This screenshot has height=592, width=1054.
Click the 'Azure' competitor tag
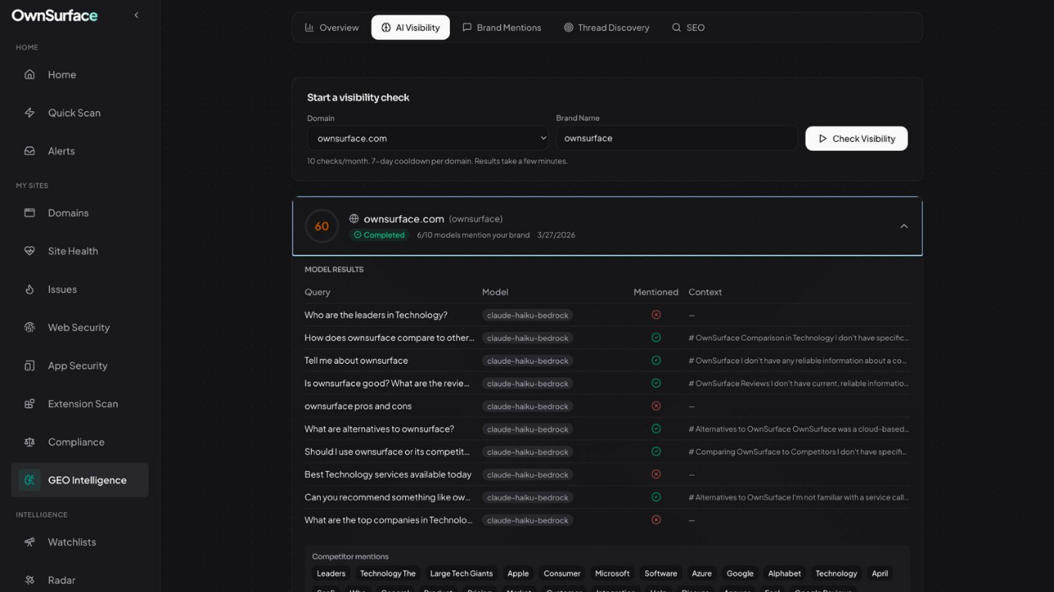(x=701, y=573)
